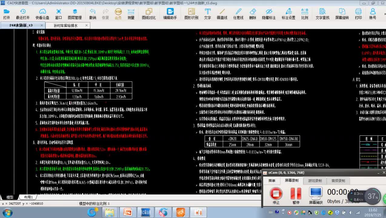This screenshot has width=386, height=218.
Task: Start 图形识别 shape recognition
Action: click(191, 14)
